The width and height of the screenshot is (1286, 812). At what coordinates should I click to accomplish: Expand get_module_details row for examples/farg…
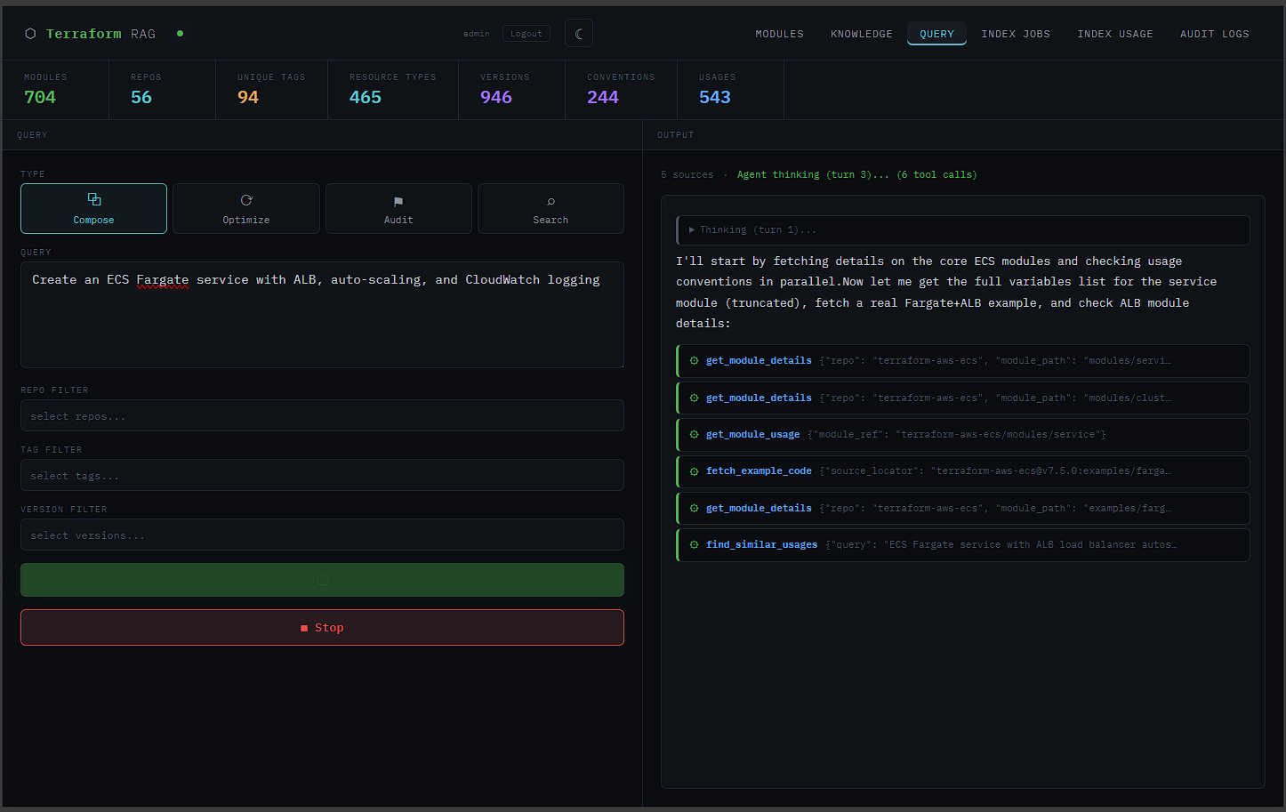[x=963, y=509]
